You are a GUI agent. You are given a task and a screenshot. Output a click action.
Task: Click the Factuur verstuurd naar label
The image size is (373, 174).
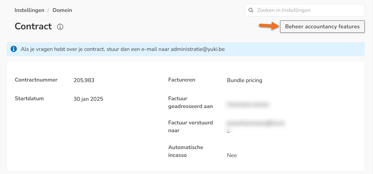191,126
